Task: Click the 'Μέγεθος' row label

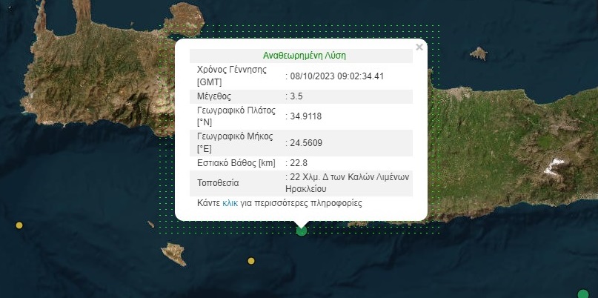Action: [214, 96]
